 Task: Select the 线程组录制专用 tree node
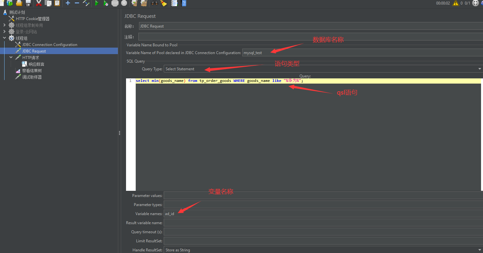(x=29, y=25)
